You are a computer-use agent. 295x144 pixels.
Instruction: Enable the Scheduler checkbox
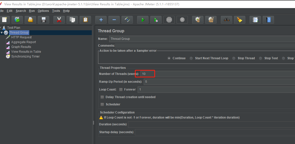pos(102,104)
